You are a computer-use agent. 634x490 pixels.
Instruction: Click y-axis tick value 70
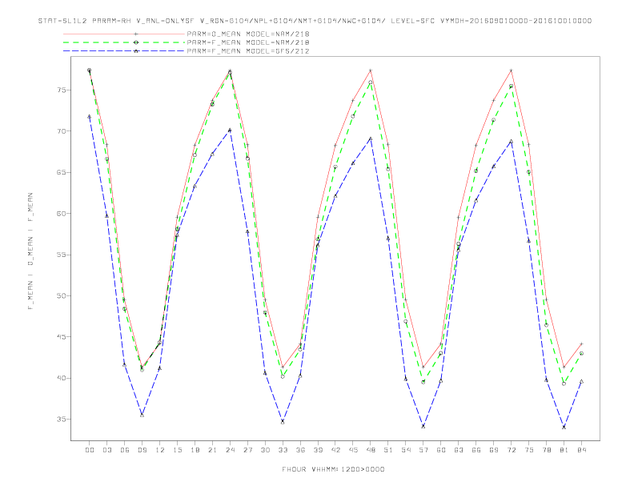tap(62, 131)
